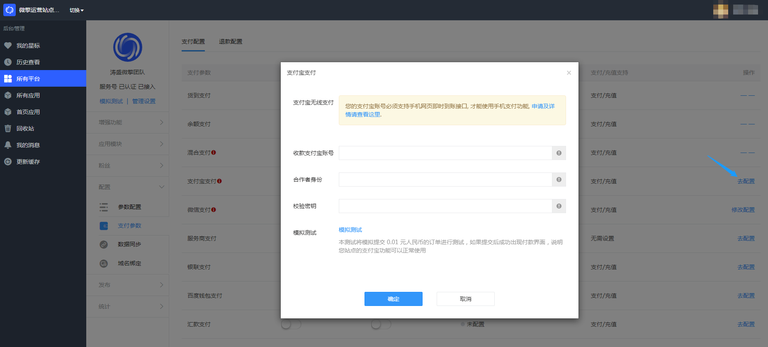The width and height of the screenshot is (768, 347).
Task: Click the user avatar in top bar
Action: tap(721, 10)
